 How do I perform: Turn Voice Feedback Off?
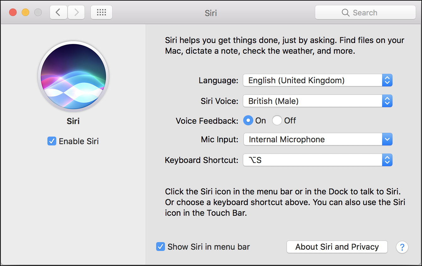click(277, 120)
